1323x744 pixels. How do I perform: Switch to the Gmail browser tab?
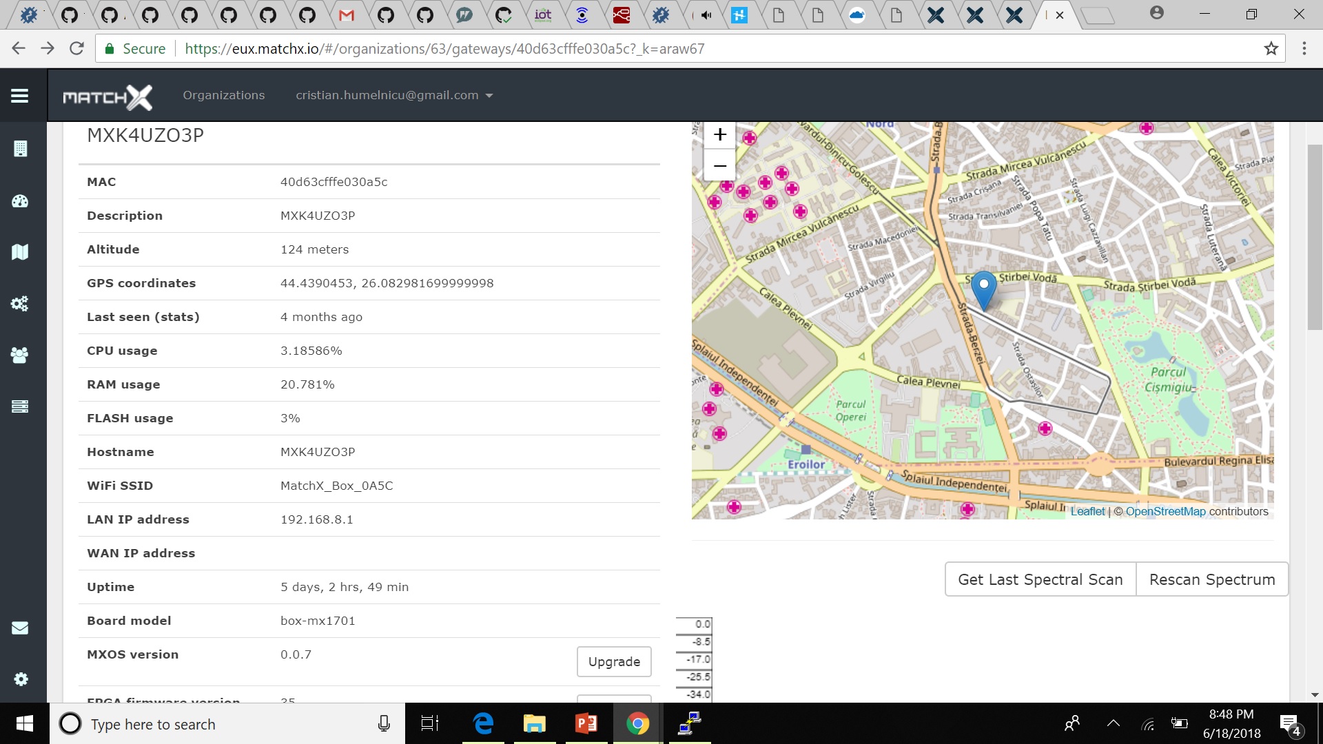pyautogui.click(x=347, y=14)
